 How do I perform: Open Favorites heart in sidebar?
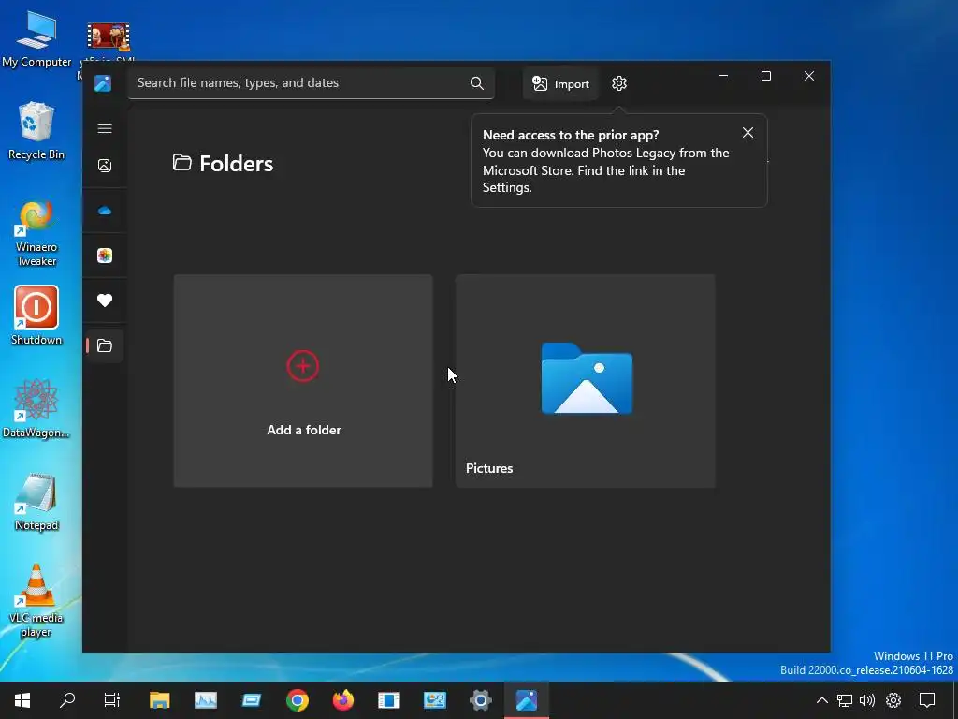pos(105,301)
